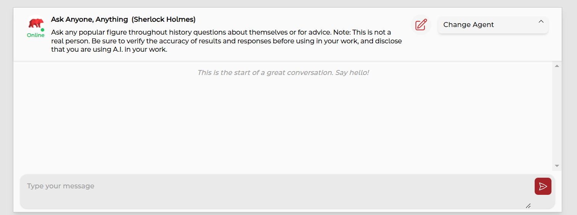Collapse the Change Agent chevron arrow
Screen dimensions: 577x215
(x=541, y=22)
